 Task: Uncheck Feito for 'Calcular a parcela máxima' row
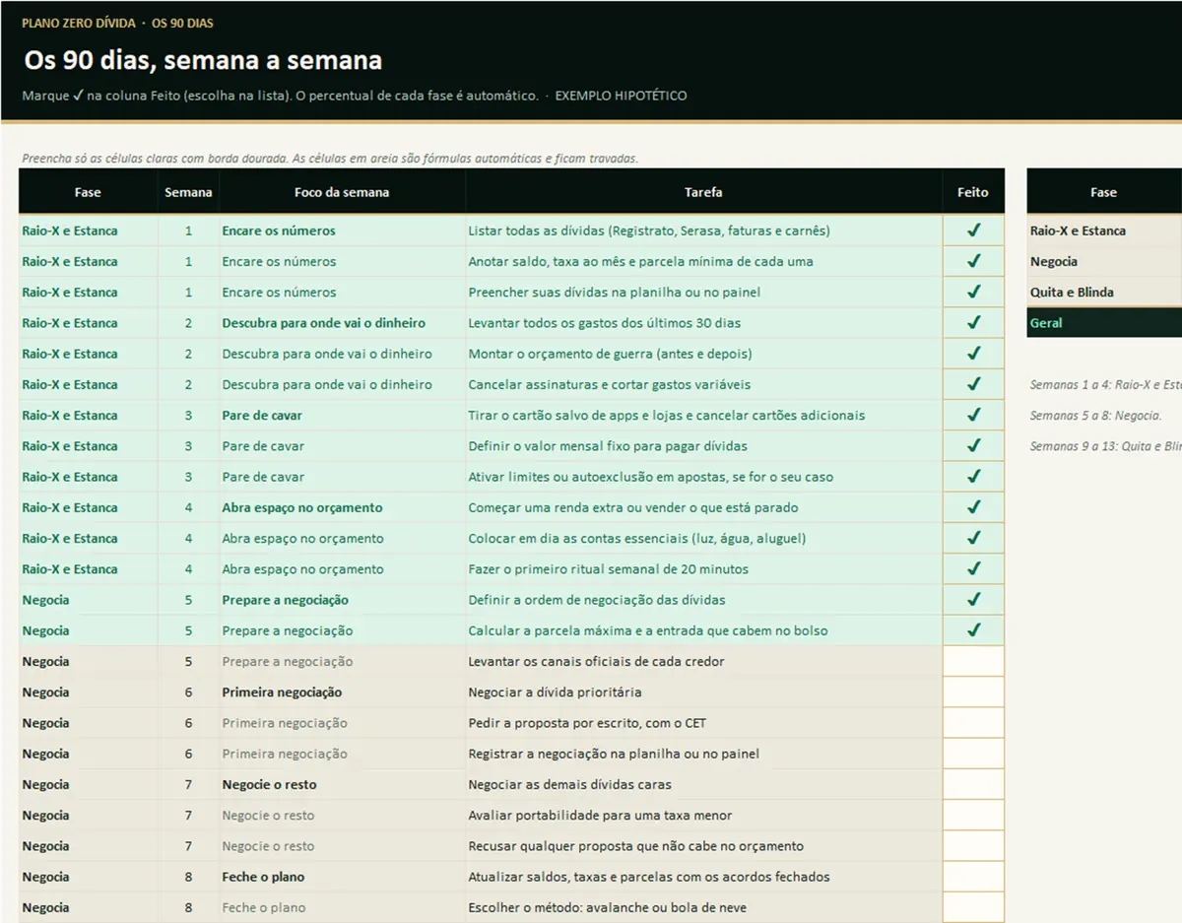[x=973, y=630]
